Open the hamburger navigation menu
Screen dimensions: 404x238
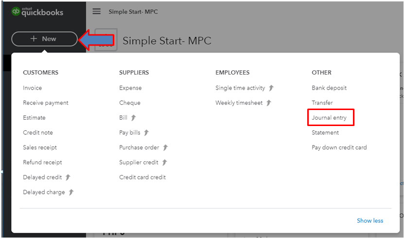(x=97, y=11)
